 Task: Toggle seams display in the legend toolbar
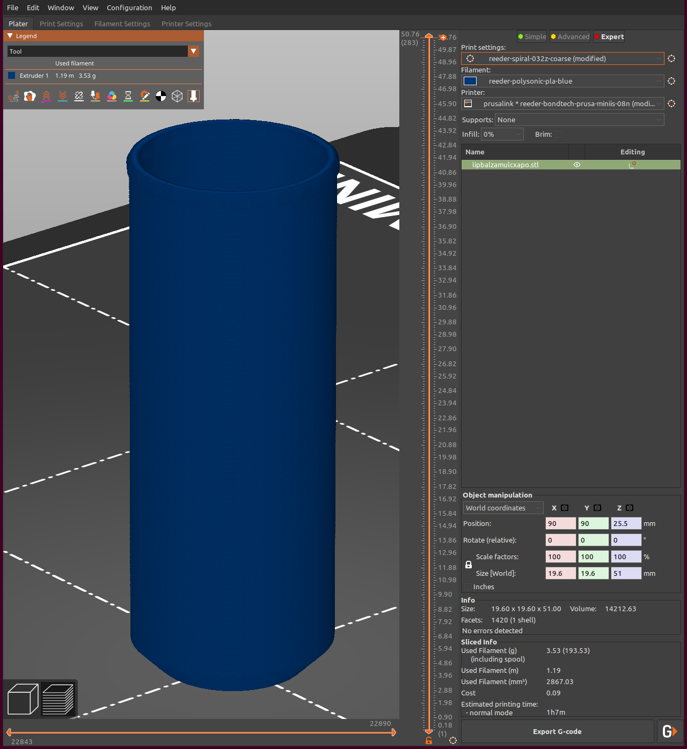point(78,96)
